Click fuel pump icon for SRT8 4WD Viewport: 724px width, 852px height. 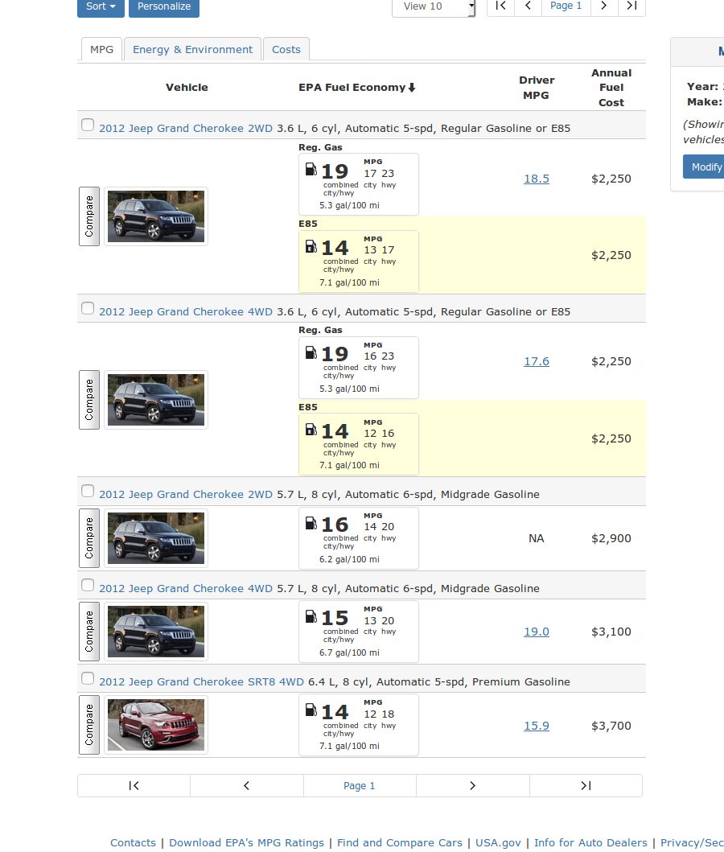pos(311,710)
